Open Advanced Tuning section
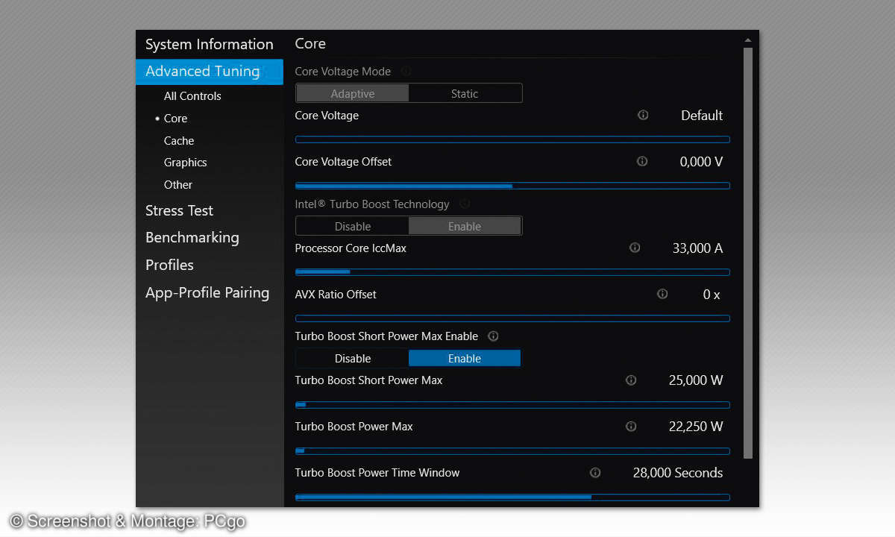 click(210, 72)
